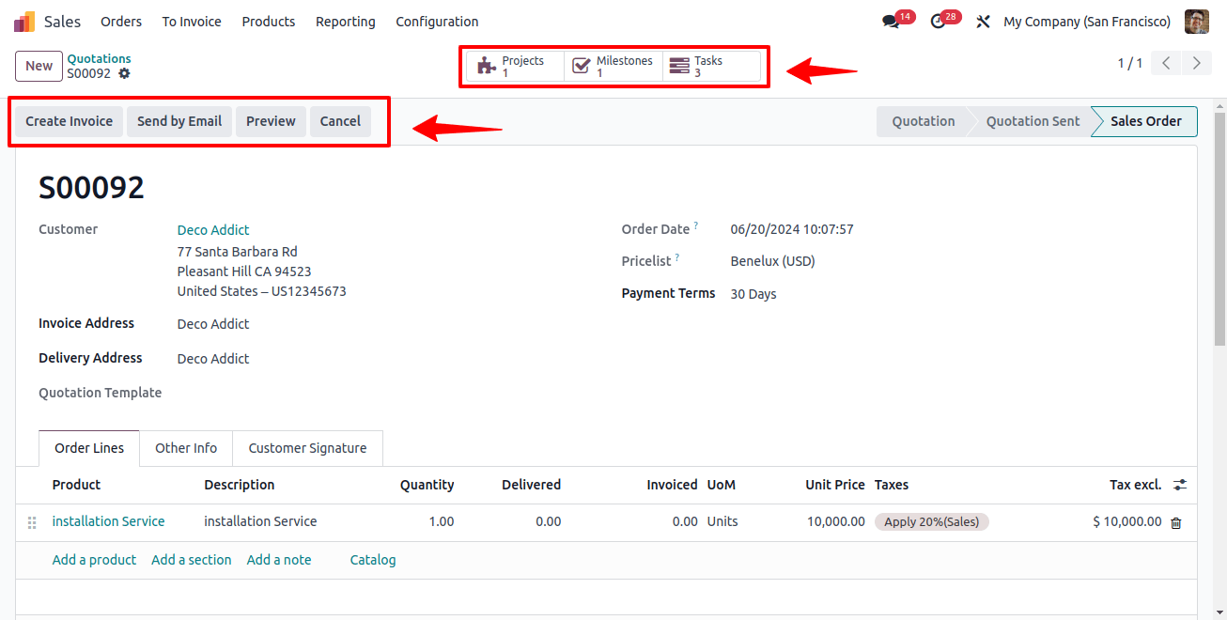Click the Preview button

click(x=271, y=121)
